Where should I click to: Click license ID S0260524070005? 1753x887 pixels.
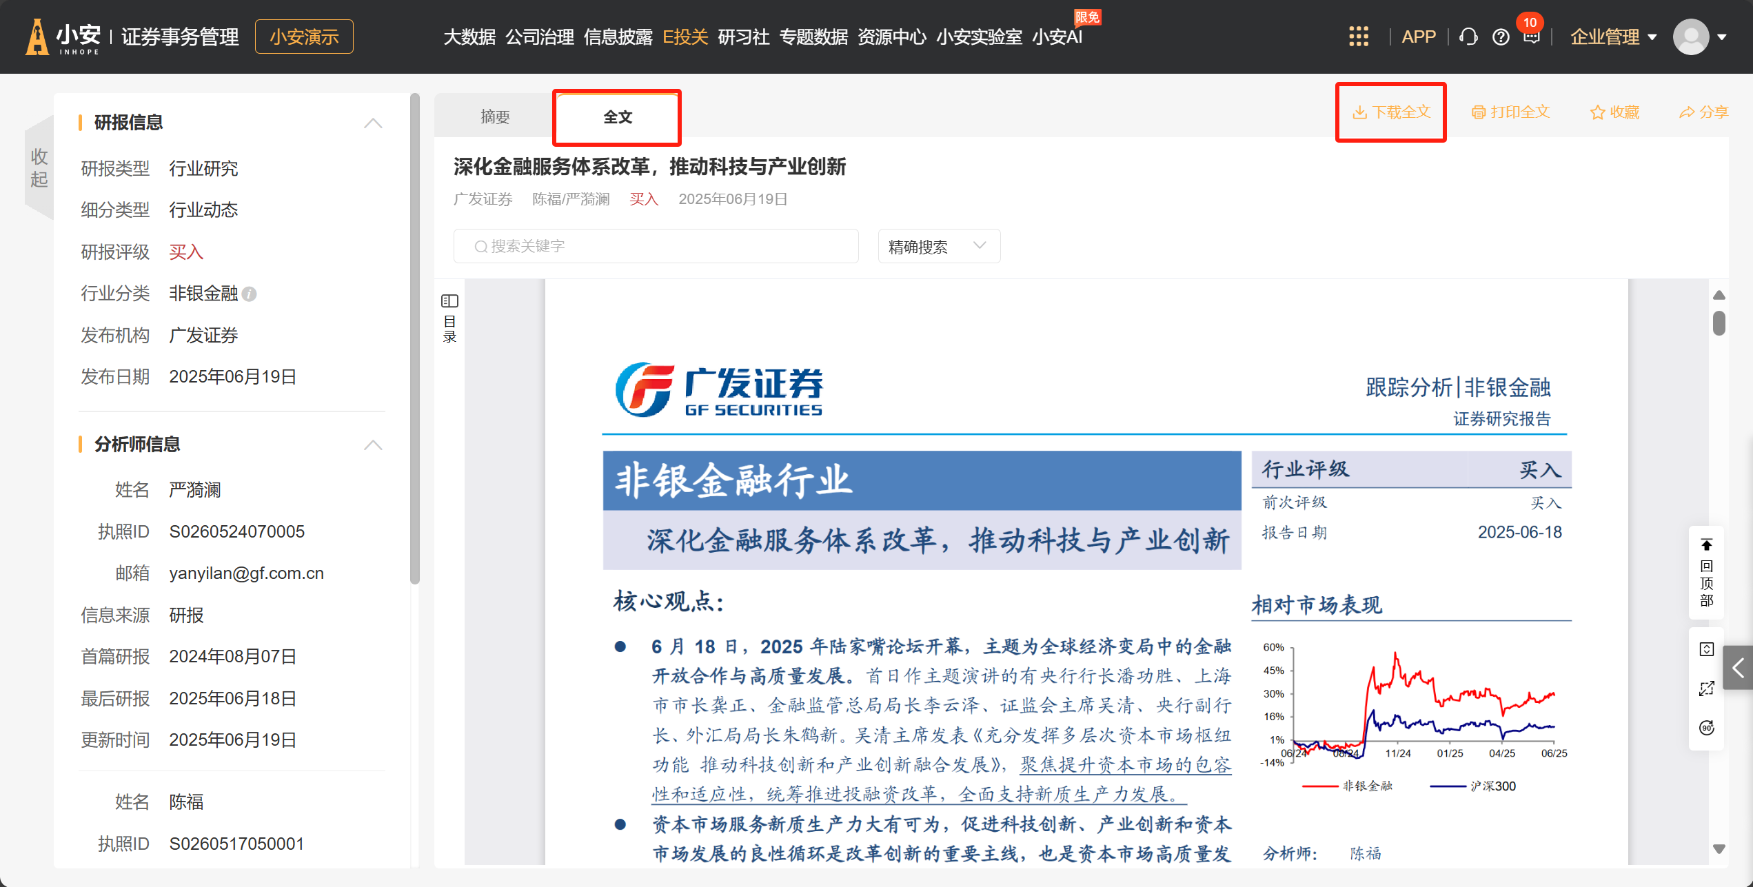point(236,532)
